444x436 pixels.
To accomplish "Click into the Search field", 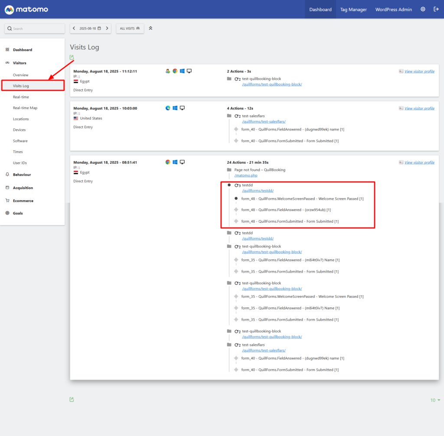I will 35,29.
